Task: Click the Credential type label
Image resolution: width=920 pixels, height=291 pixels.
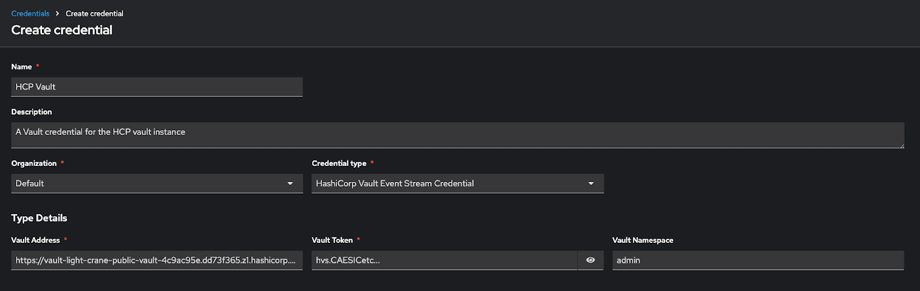Action: (339, 163)
